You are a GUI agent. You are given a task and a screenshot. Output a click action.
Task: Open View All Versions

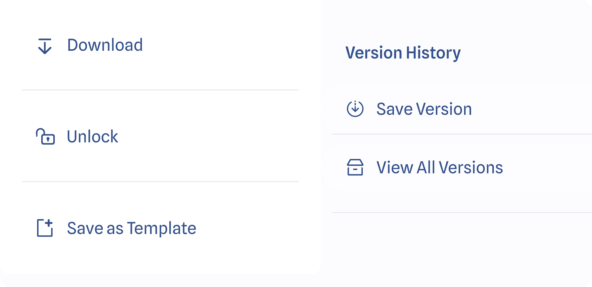(x=439, y=167)
